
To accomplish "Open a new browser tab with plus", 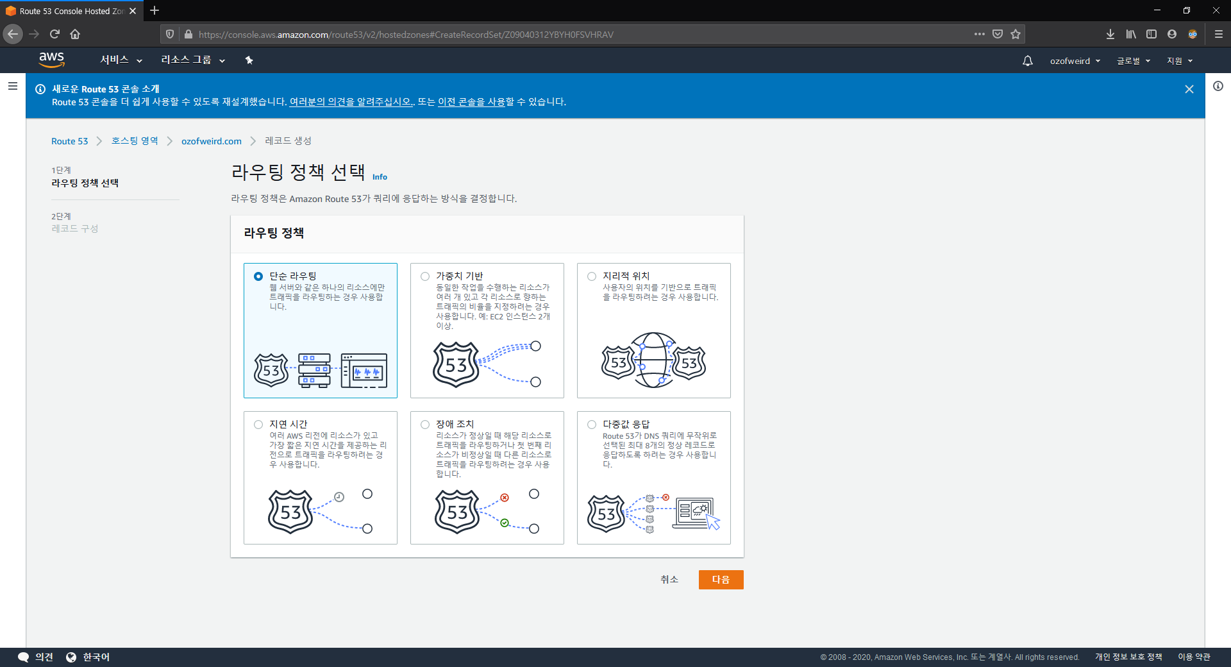I will (x=155, y=10).
